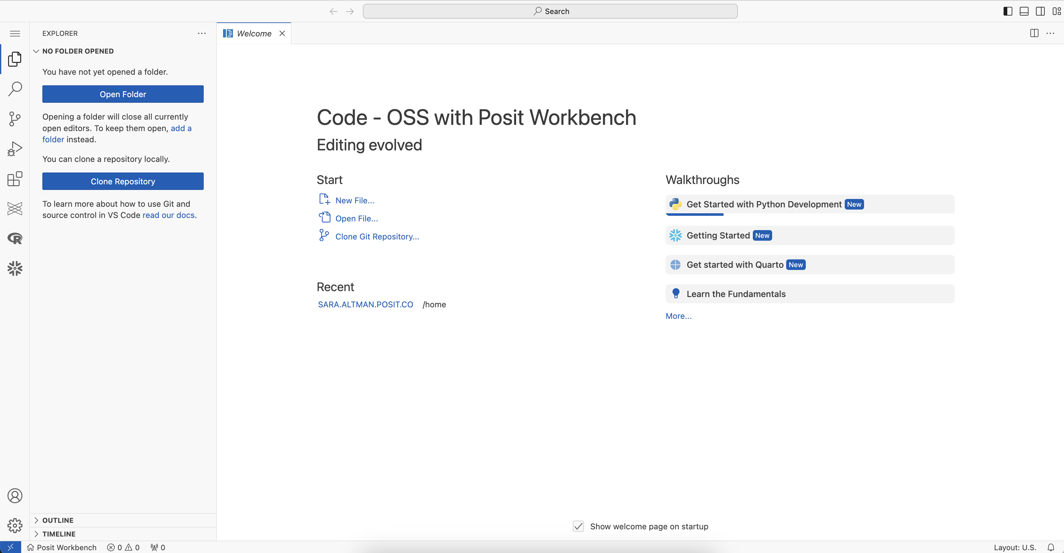
Task: Click More... under Walkthroughs
Action: tap(678, 316)
